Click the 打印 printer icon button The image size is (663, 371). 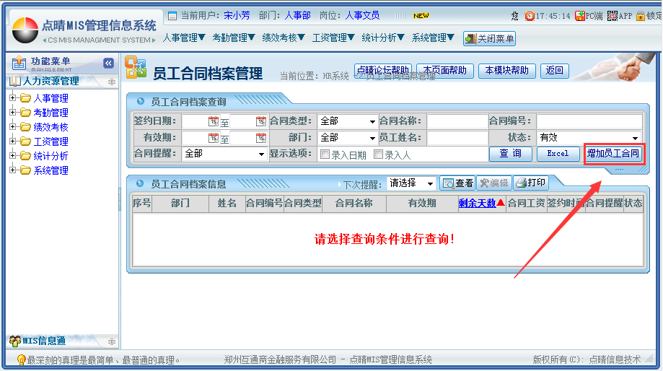pos(530,183)
